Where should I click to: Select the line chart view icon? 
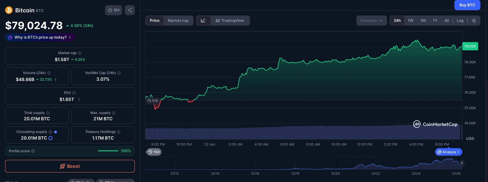pyautogui.click(x=203, y=21)
